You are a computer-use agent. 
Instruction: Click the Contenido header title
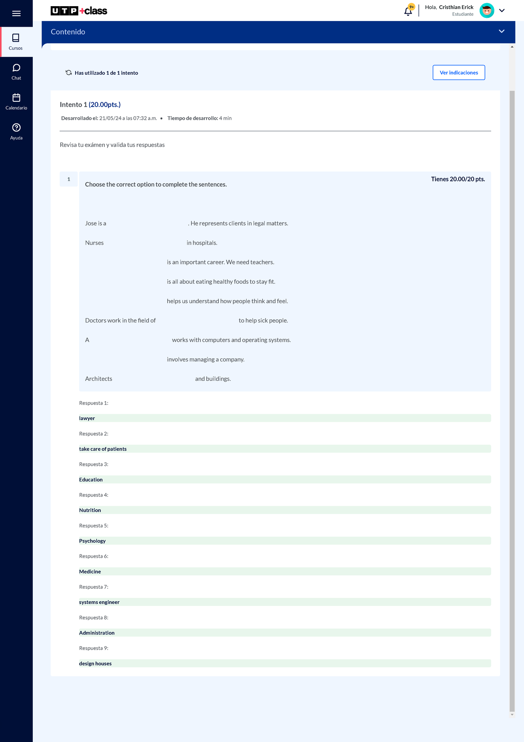click(x=68, y=32)
